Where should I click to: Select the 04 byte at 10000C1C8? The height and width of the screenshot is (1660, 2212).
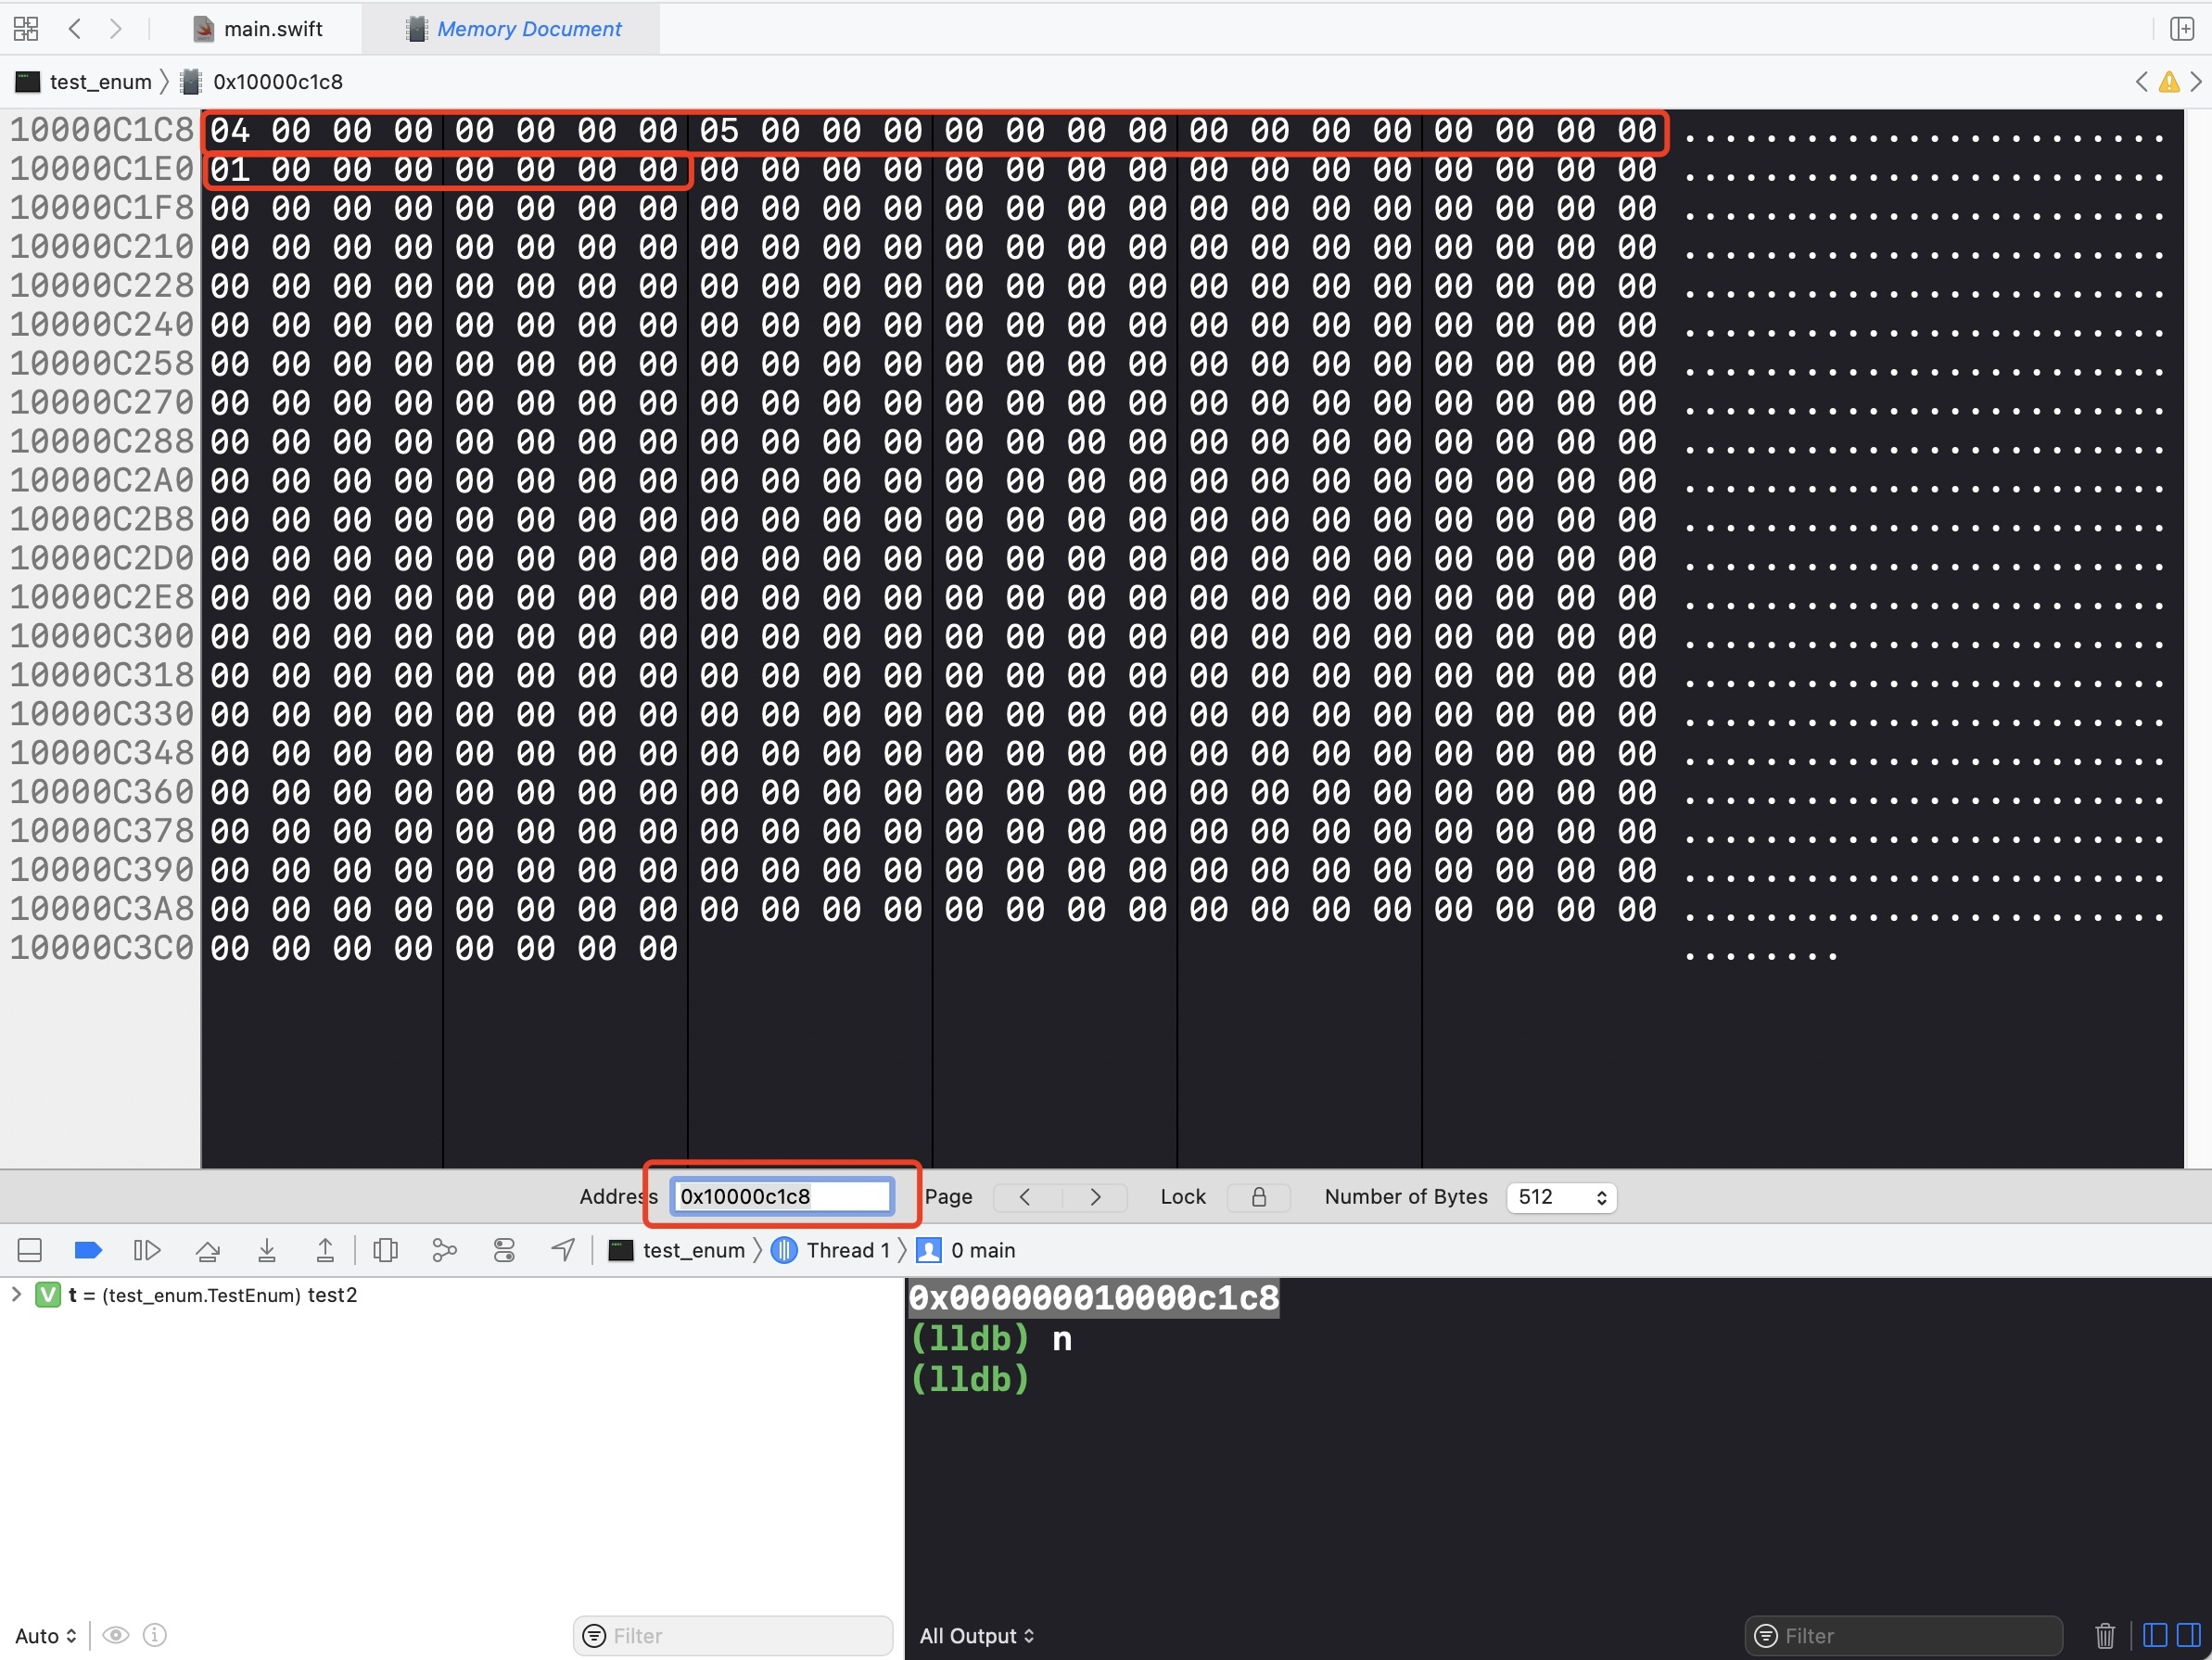pos(230,130)
